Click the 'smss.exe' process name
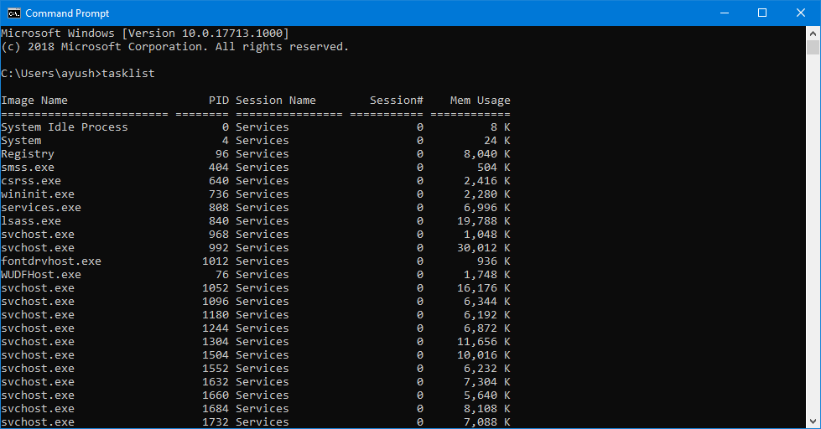The image size is (821, 429). [x=28, y=168]
